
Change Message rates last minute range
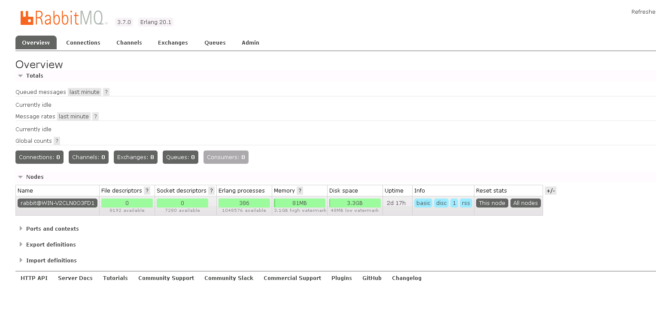tap(74, 117)
